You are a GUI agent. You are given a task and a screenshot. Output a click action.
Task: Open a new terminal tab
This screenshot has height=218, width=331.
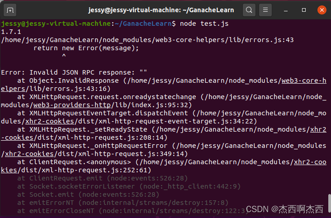click(10, 10)
